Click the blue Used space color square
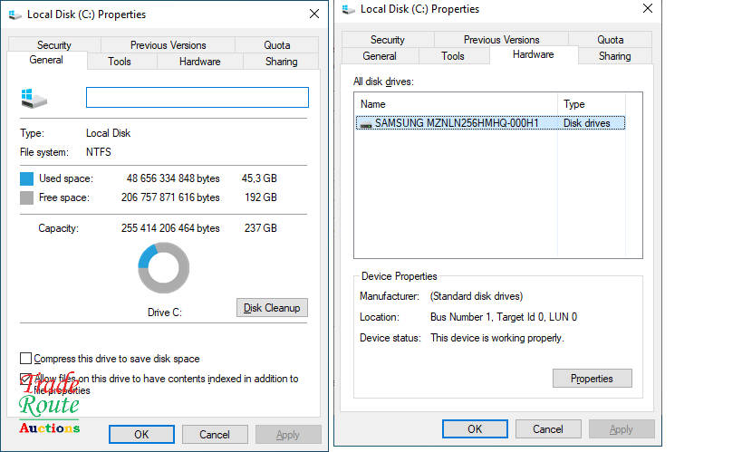Viewport: 742px width, 452px height. [26, 178]
